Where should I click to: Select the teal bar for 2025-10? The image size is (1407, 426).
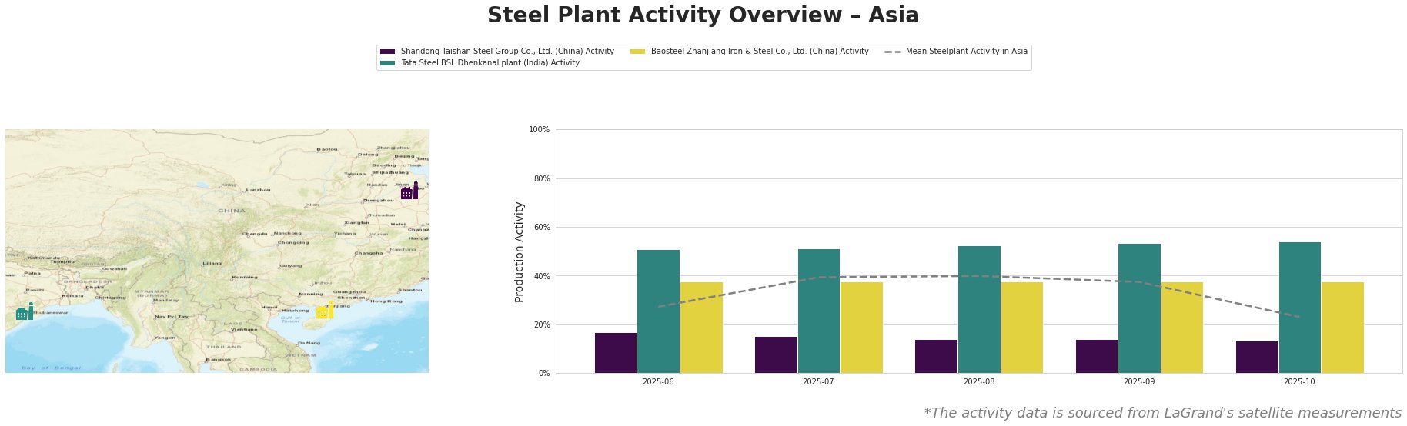click(x=1299, y=308)
